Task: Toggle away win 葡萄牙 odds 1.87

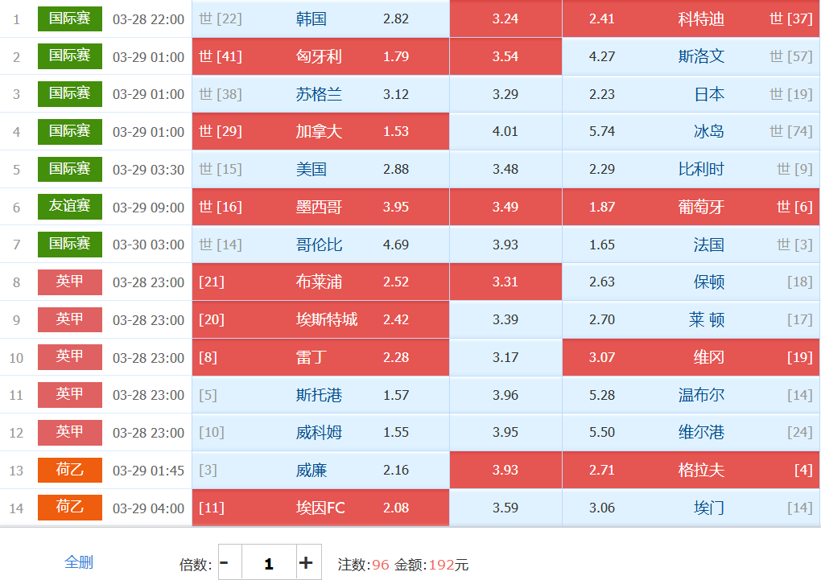Action: click(691, 207)
